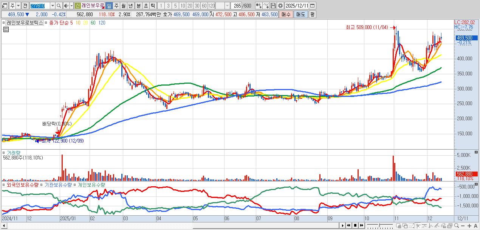480x230 pixels.
Task: Select the 30 interval preset button
Action: [x=197, y=6]
